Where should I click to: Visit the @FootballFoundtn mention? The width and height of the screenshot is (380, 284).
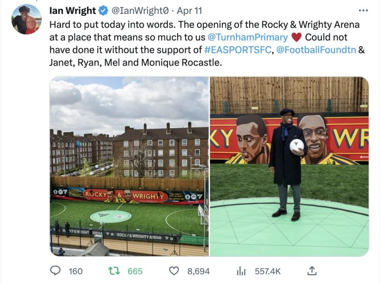click(x=316, y=50)
